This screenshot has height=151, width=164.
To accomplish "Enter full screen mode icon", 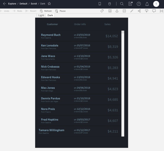I will point(161,11).
